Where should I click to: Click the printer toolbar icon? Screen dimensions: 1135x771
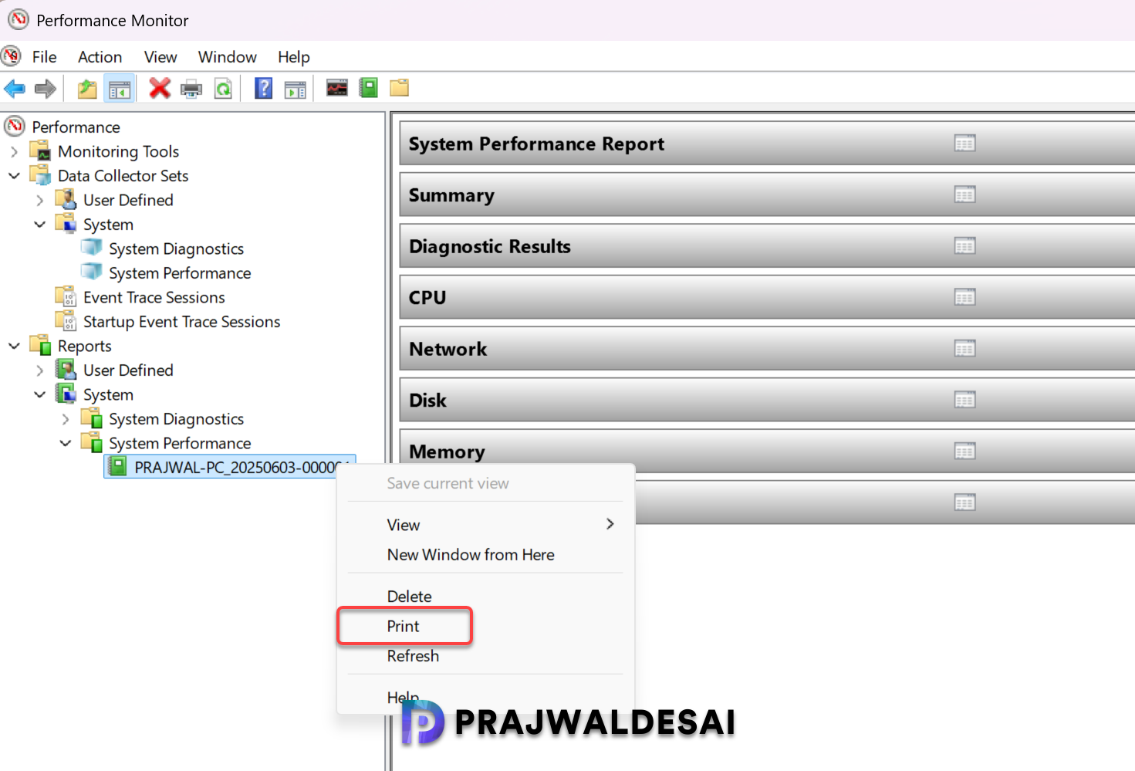(191, 89)
